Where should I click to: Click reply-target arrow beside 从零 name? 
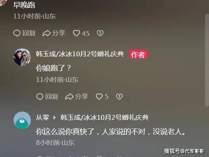pos(54,117)
